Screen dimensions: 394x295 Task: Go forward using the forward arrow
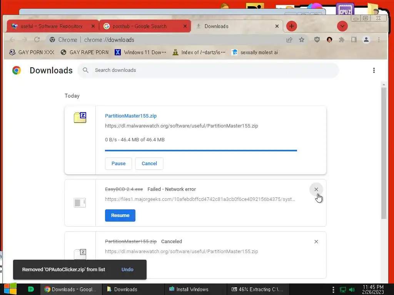pos(24,40)
